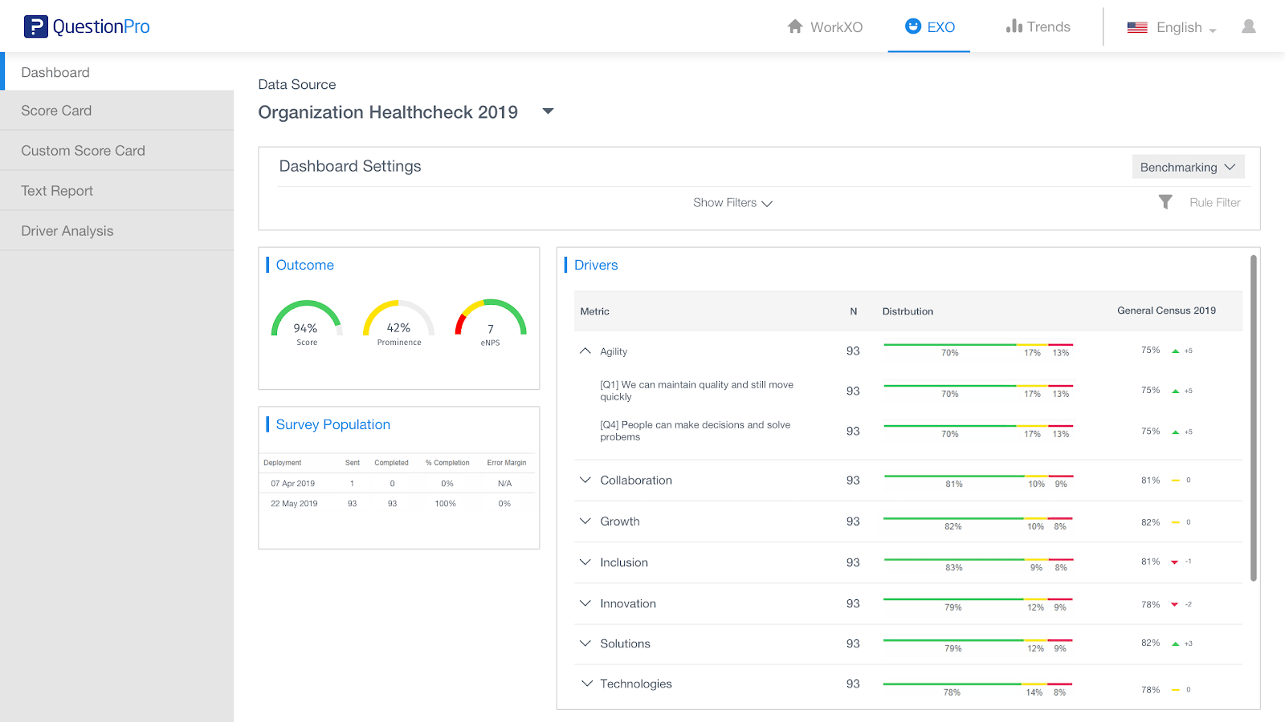Go to Driver Analysis page
Image resolution: width=1285 pixels, height=722 pixels.
tap(67, 231)
